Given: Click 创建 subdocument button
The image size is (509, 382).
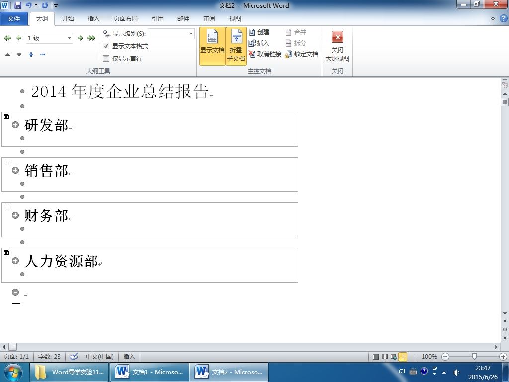Looking at the screenshot, I should tap(259, 32).
